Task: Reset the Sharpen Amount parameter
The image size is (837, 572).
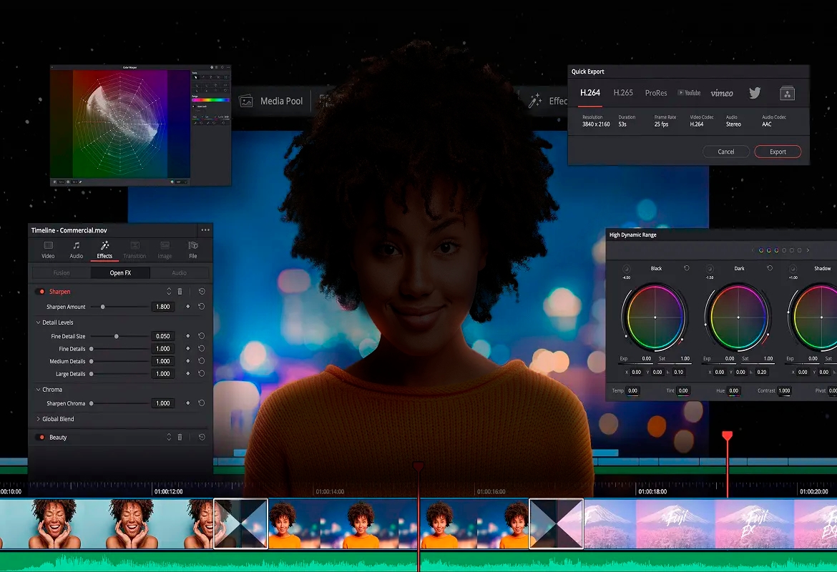Action: coord(202,307)
